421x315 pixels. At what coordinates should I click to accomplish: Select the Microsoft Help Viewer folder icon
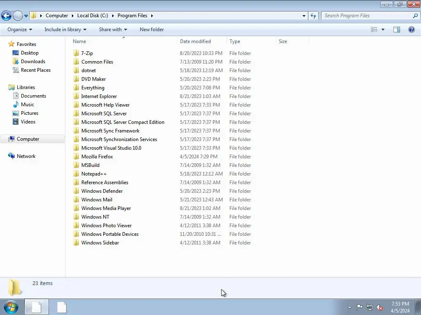tap(76, 105)
